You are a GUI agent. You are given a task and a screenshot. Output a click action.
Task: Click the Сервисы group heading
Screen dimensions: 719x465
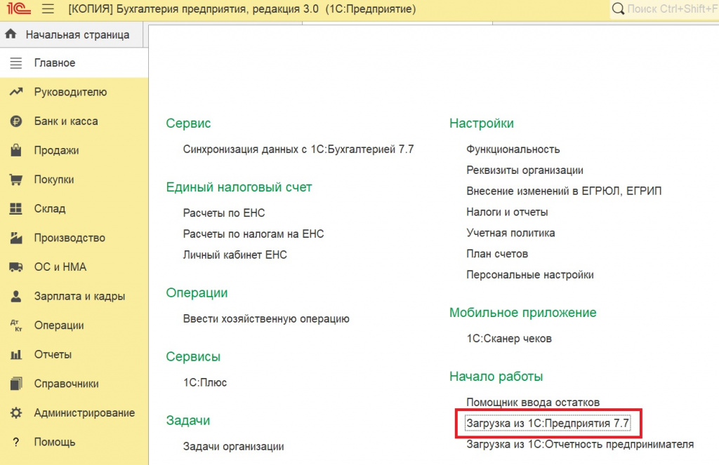point(193,357)
